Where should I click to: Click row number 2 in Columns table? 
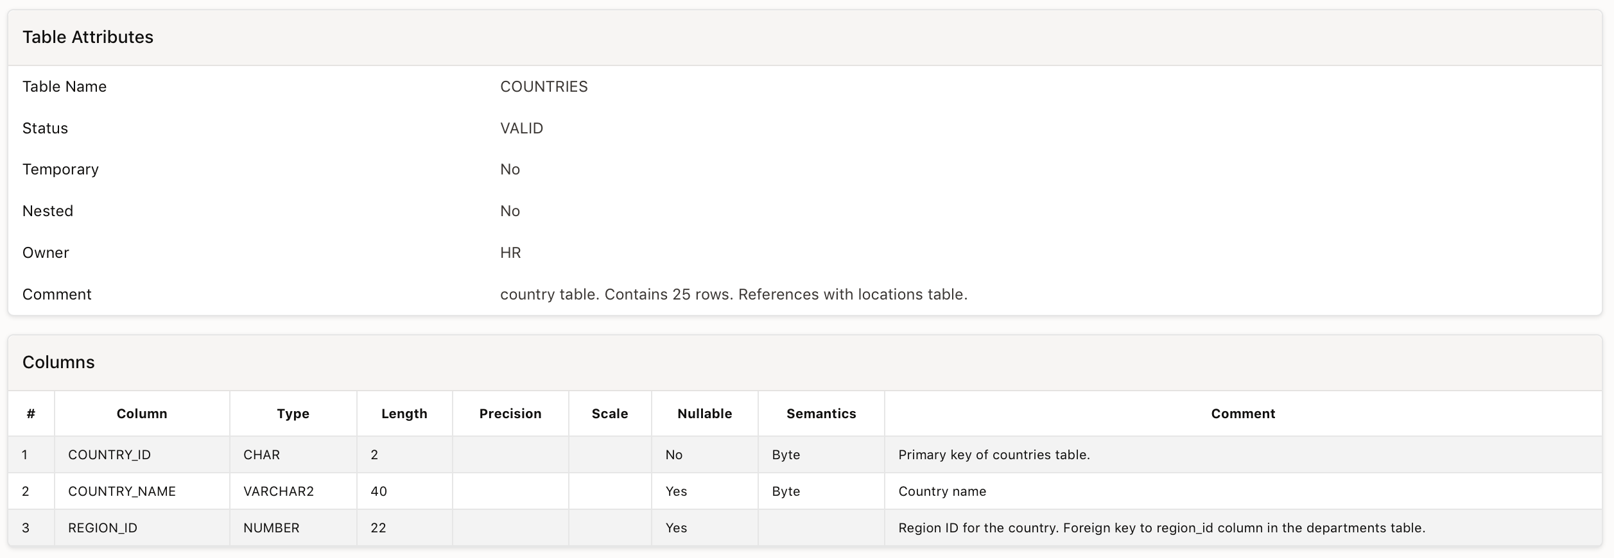pos(31,491)
